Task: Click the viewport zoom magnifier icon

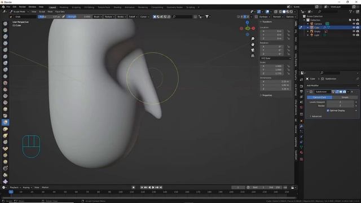Action: click(x=253, y=39)
